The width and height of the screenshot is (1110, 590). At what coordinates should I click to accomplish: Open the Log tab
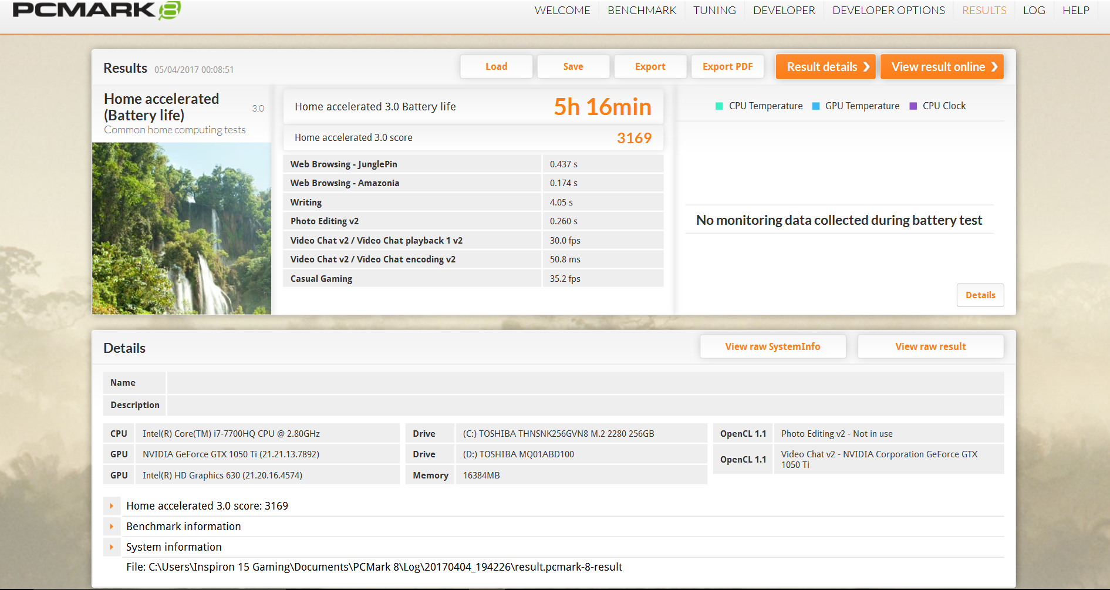[x=1034, y=11]
